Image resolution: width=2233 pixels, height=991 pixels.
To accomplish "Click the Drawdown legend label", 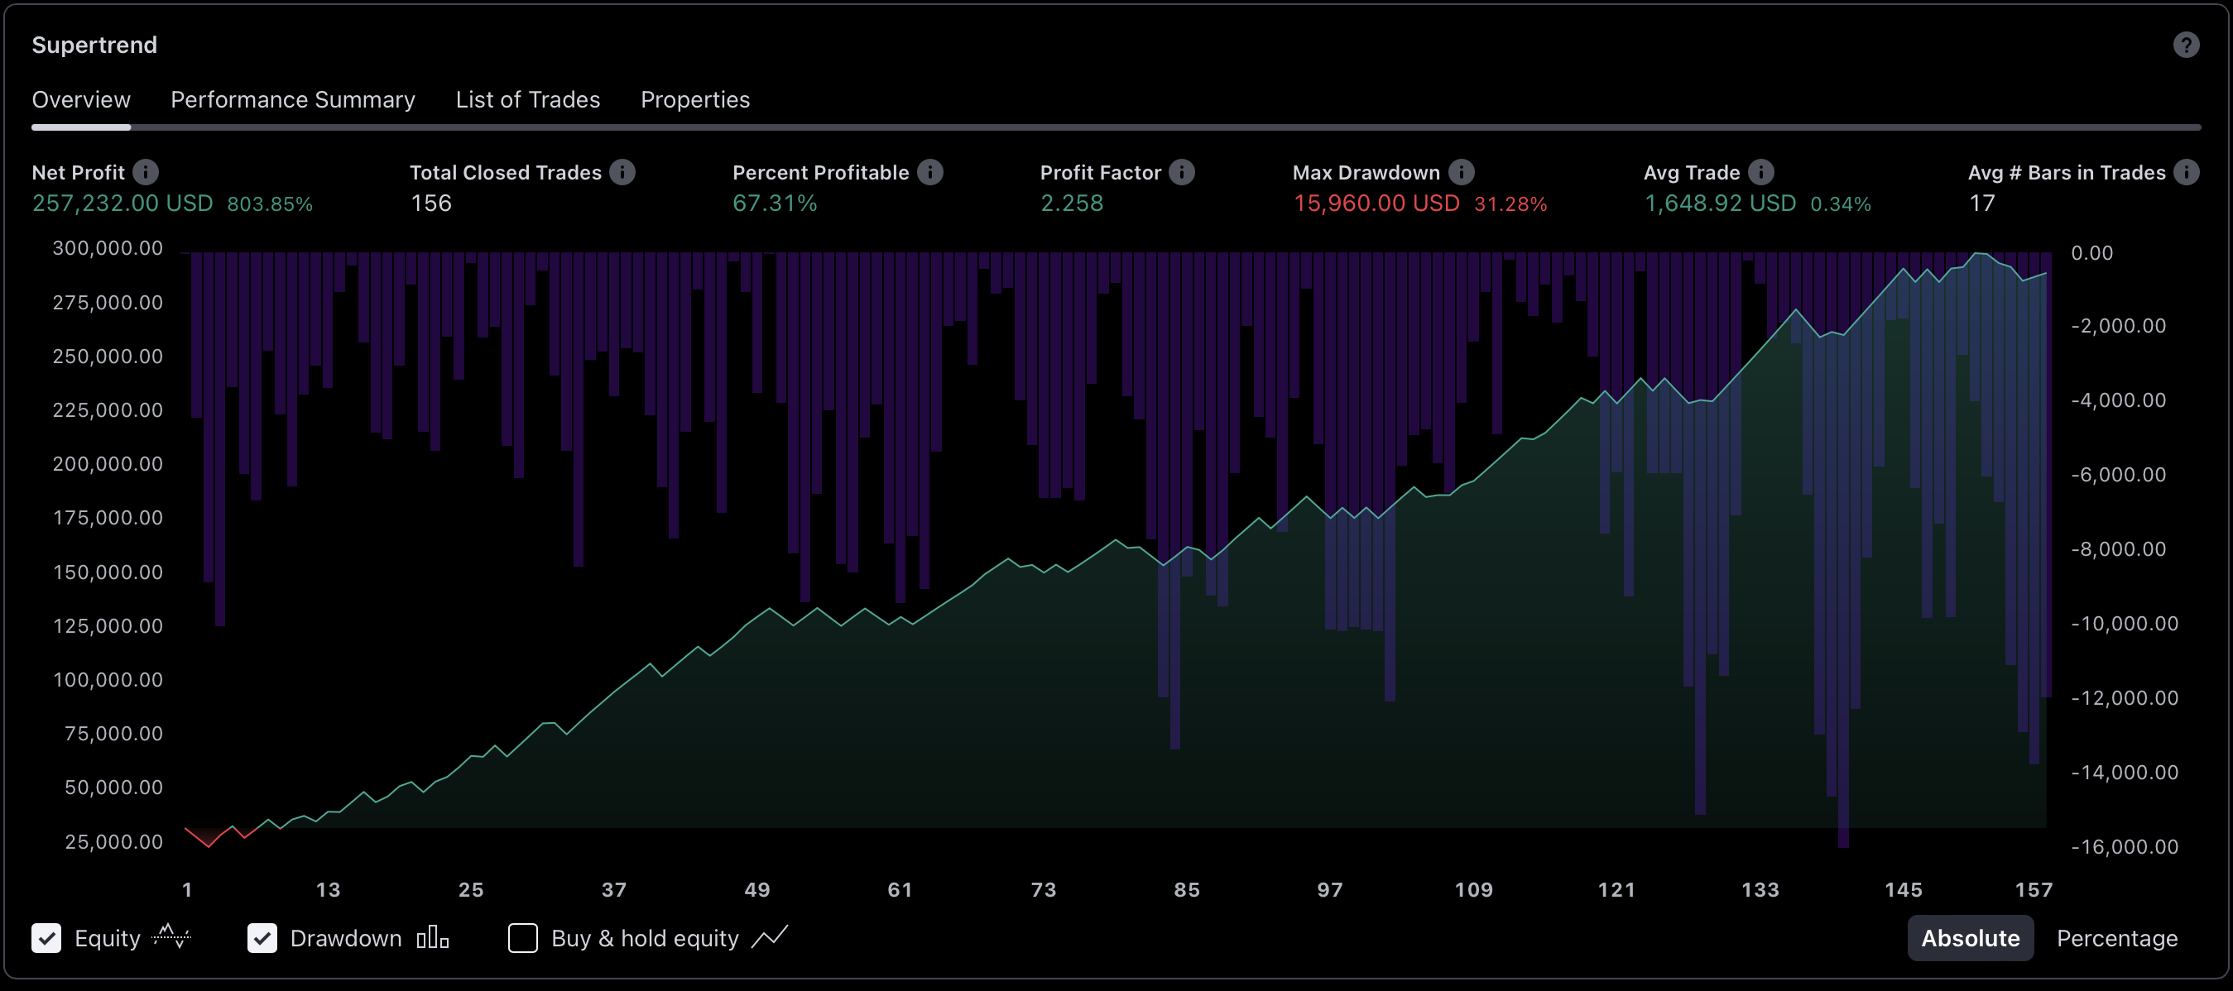I will [x=346, y=938].
